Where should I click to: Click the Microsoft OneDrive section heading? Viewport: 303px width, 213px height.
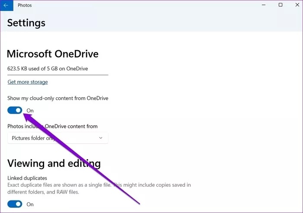[x=53, y=54]
